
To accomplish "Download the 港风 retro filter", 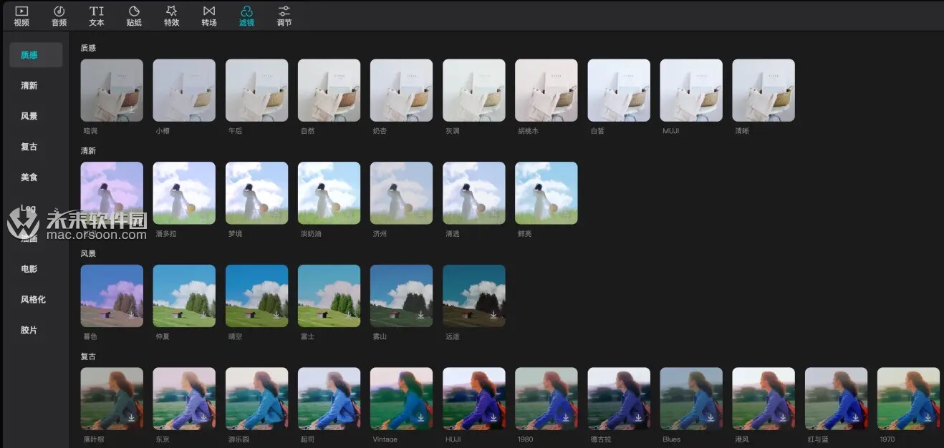I will [x=783, y=418].
